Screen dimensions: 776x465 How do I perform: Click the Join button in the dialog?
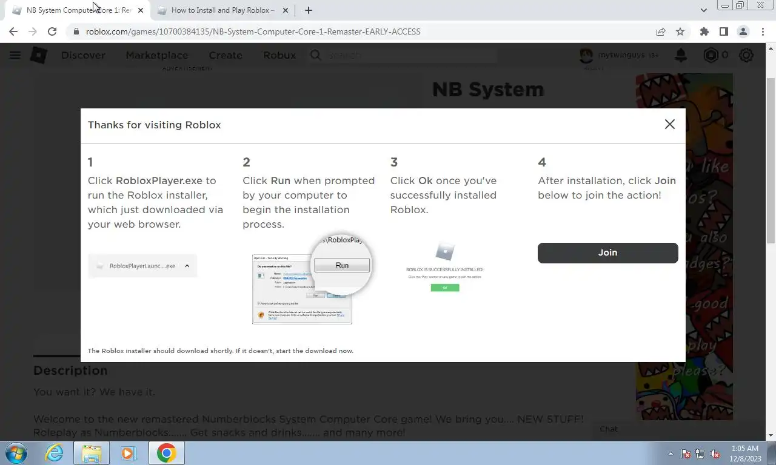[607, 253]
